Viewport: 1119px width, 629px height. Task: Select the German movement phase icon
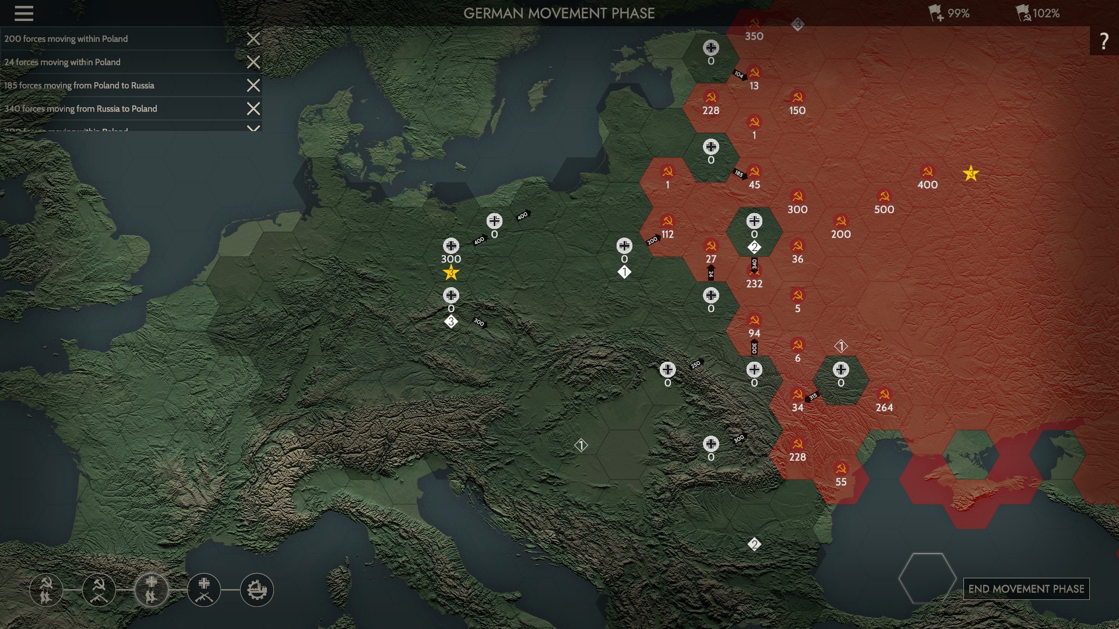(x=152, y=589)
